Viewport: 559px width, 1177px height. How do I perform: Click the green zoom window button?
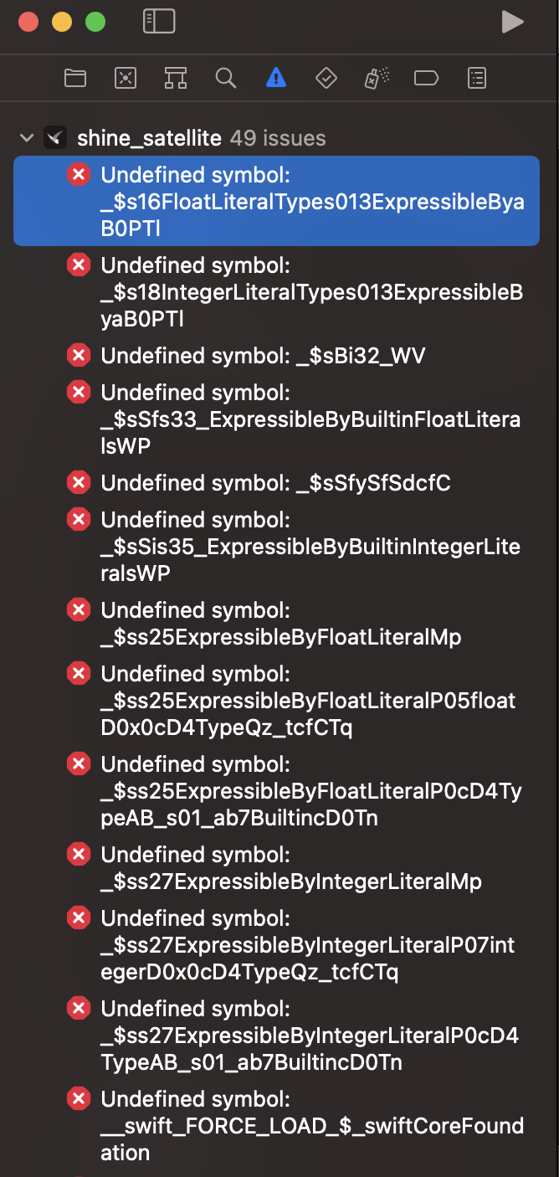[95, 22]
